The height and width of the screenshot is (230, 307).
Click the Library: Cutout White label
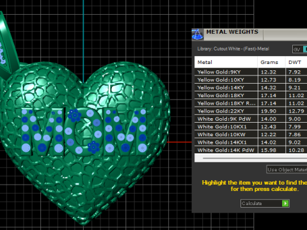233,49
